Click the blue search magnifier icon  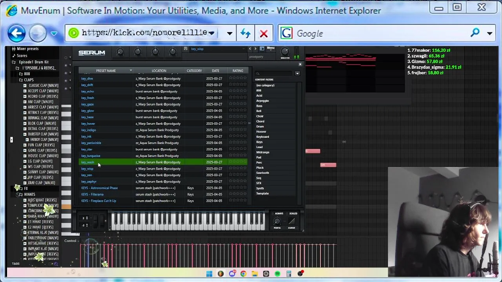point(475,33)
